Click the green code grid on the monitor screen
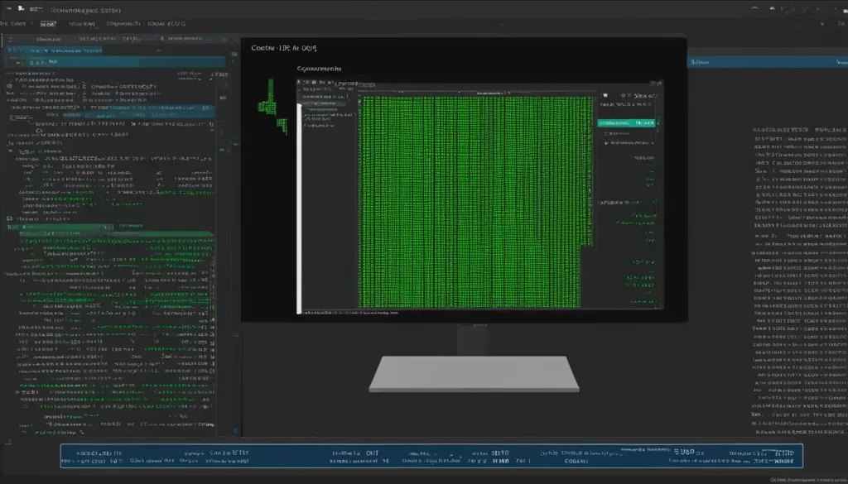848x484 pixels. click(x=475, y=202)
